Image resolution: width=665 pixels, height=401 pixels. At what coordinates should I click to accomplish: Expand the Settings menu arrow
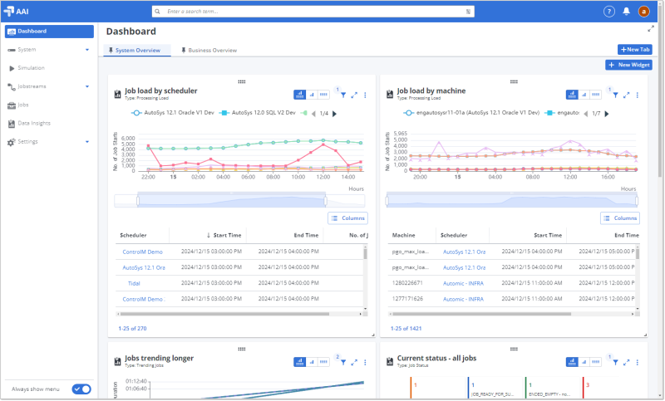click(87, 141)
